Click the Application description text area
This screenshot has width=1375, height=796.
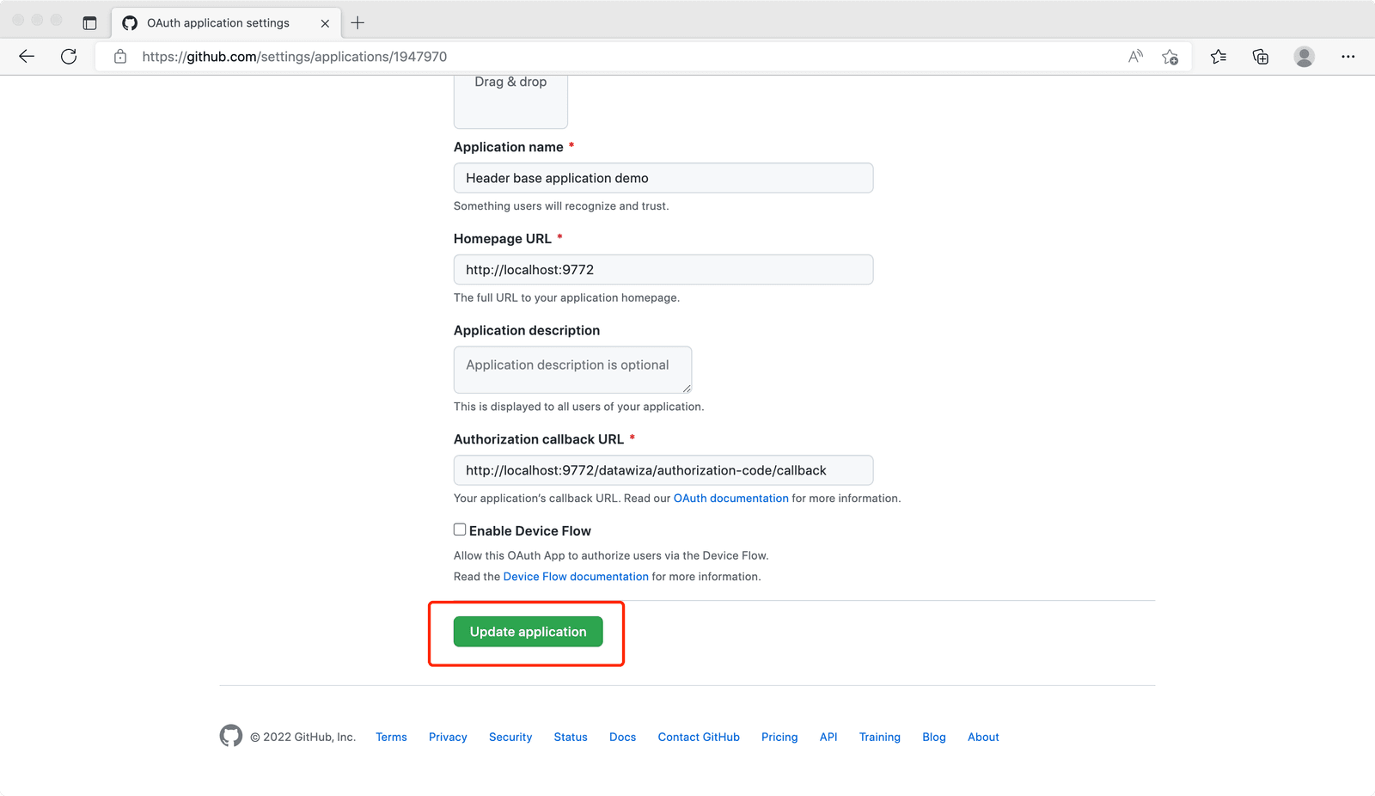572,370
